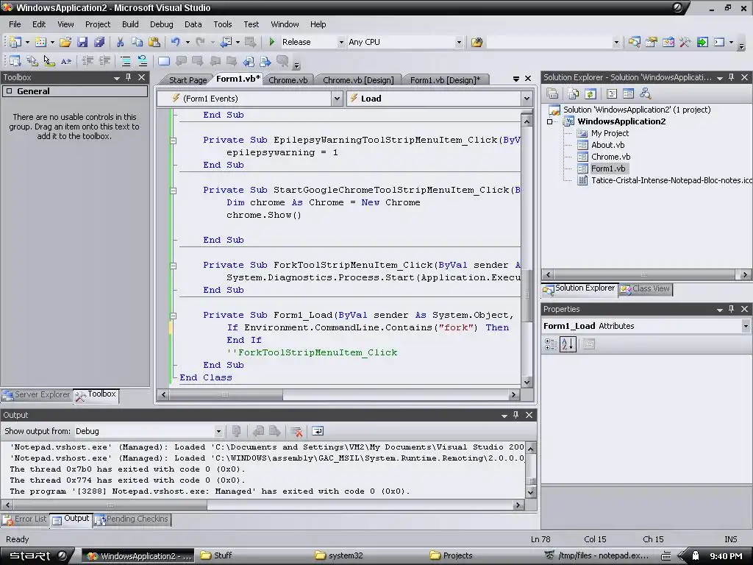Open the Debug menu
753x565 pixels.
tap(161, 24)
